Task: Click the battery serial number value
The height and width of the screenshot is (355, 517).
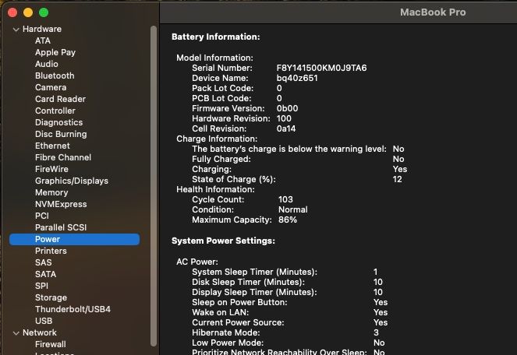Action: click(321, 68)
